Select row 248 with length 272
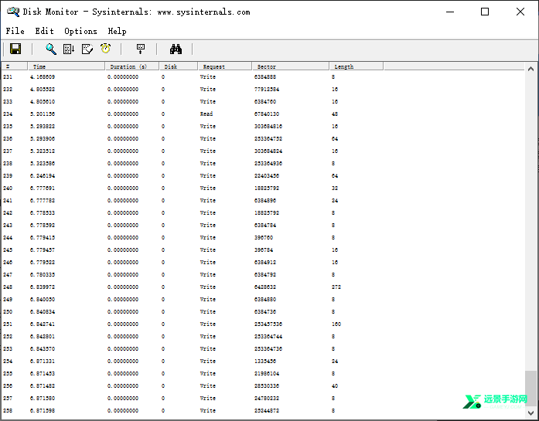This screenshot has height=421, width=539. [x=263, y=287]
